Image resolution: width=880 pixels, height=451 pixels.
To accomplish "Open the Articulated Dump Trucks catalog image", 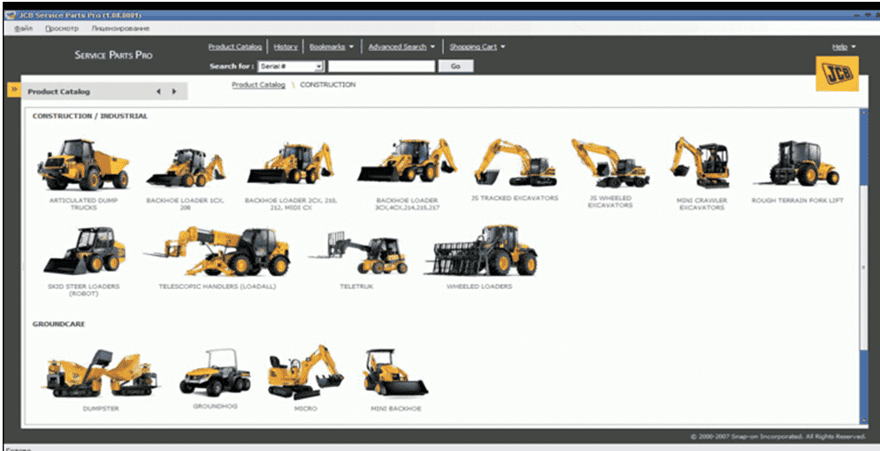I will 83,164.
